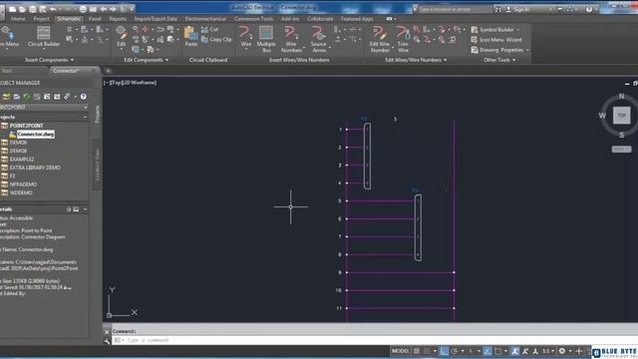638x359 pixels.
Task: Open the Drawing Properties dropdown arrow
Action: [527, 50]
